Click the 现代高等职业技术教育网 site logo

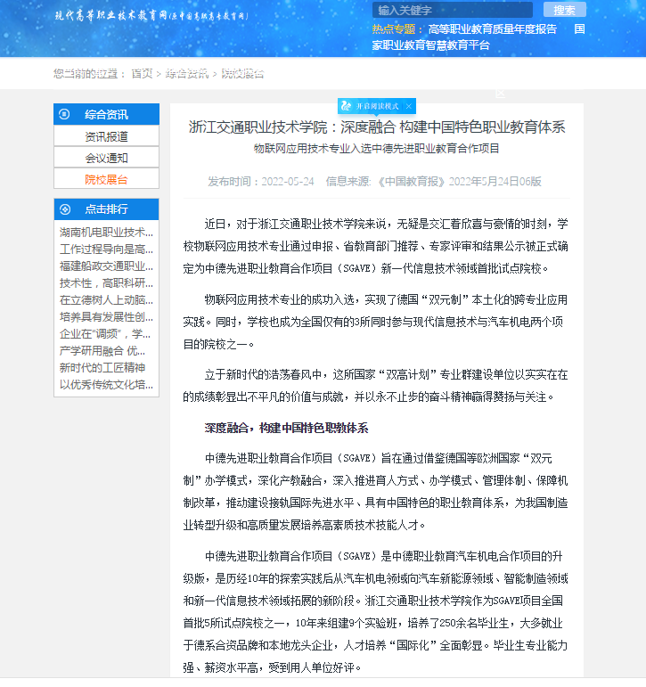click(111, 16)
